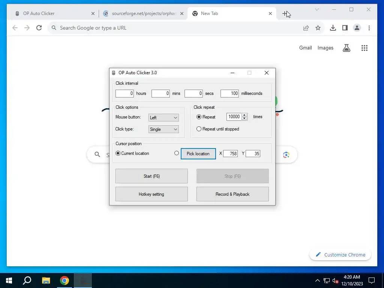Open Windows taskbar search
384x288 pixels.
point(27,280)
